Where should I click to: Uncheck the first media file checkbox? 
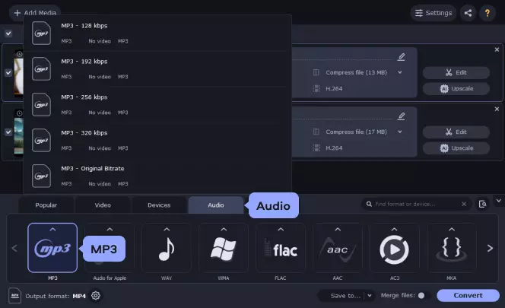click(8, 72)
